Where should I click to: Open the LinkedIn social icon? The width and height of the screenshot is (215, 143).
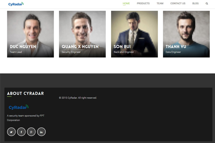tap(41, 132)
